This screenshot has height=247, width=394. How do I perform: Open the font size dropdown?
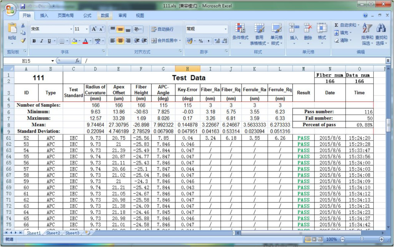point(87,29)
